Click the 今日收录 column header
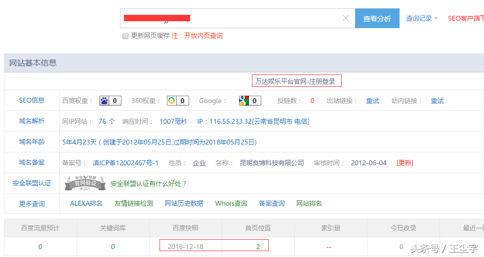Screen dimensions: 484x257 403,228
